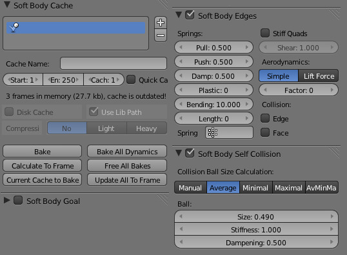This screenshot has width=347, height=255.
Task: Decrease Bending value with left arrow
Action: tap(181, 105)
